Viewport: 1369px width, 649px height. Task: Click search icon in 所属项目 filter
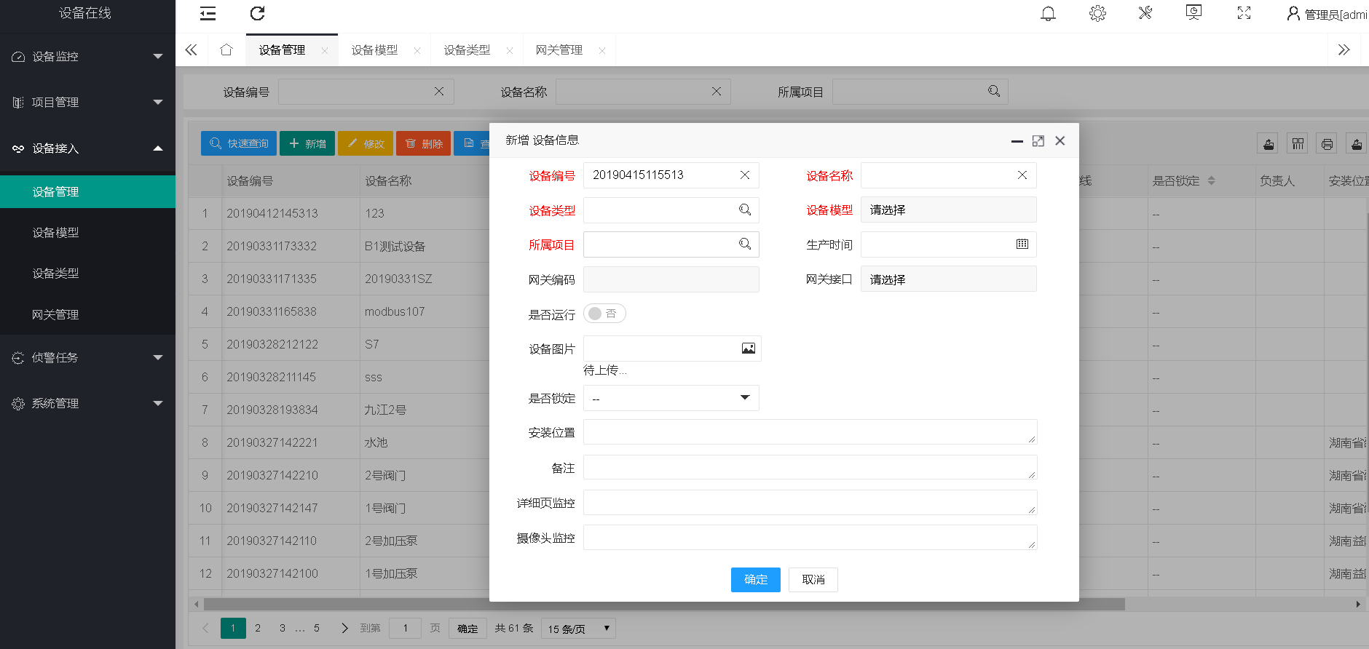[x=994, y=91]
